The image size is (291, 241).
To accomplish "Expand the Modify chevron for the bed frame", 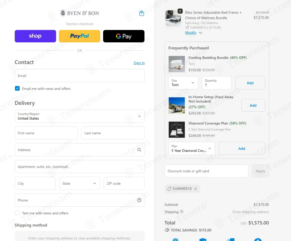I will coord(201,33).
